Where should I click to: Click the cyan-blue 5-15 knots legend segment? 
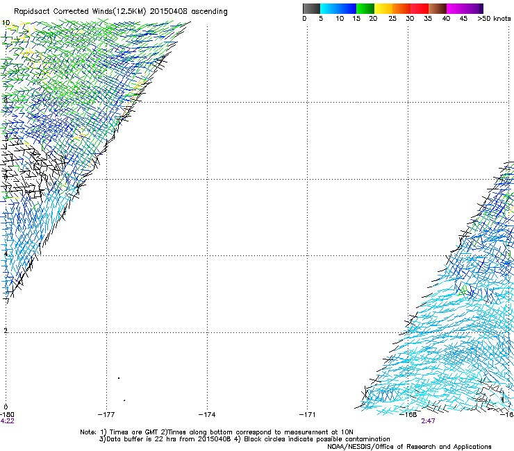pos(338,8)
